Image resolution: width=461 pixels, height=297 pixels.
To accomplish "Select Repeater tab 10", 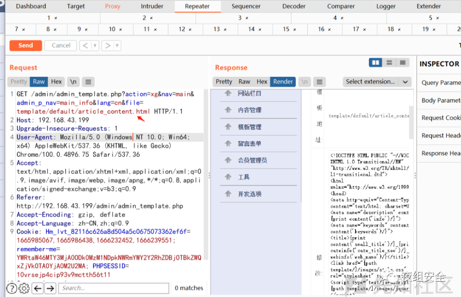I will 112,29.
